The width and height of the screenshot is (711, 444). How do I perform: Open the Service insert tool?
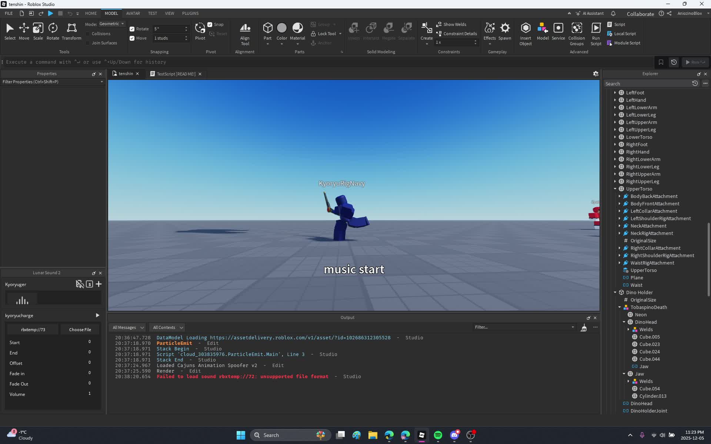click(558, 32)
